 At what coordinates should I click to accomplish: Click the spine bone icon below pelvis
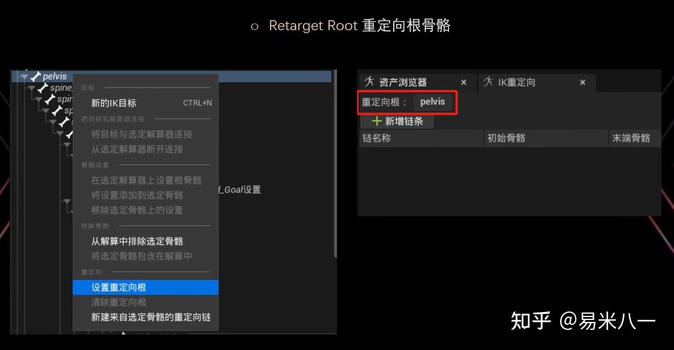(x=44, y=88)
